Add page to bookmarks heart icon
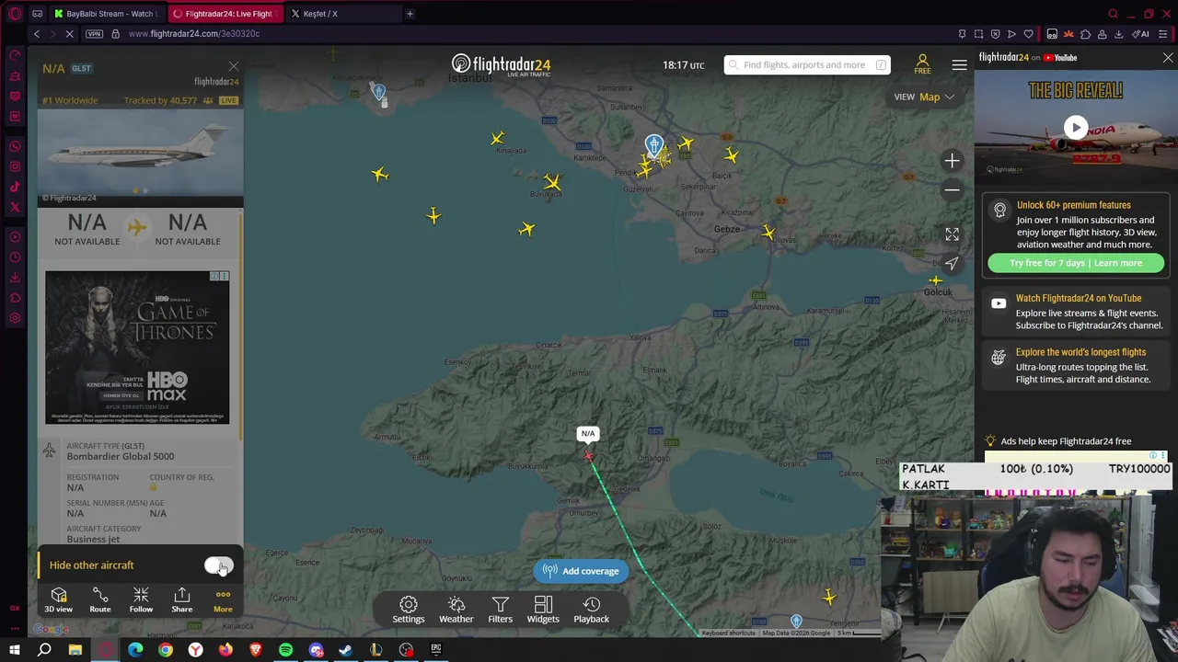This screenshot has width=1178, height=662. [x=1028, y=34]
